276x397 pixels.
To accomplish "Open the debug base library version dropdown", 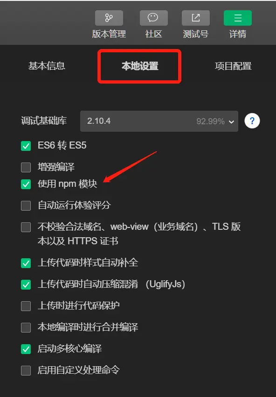I will (159, 121).
